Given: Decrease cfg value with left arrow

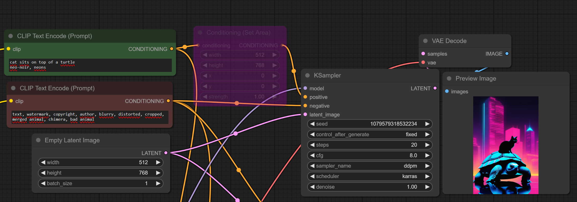Looking at the screenshot, I should point(312,155).
